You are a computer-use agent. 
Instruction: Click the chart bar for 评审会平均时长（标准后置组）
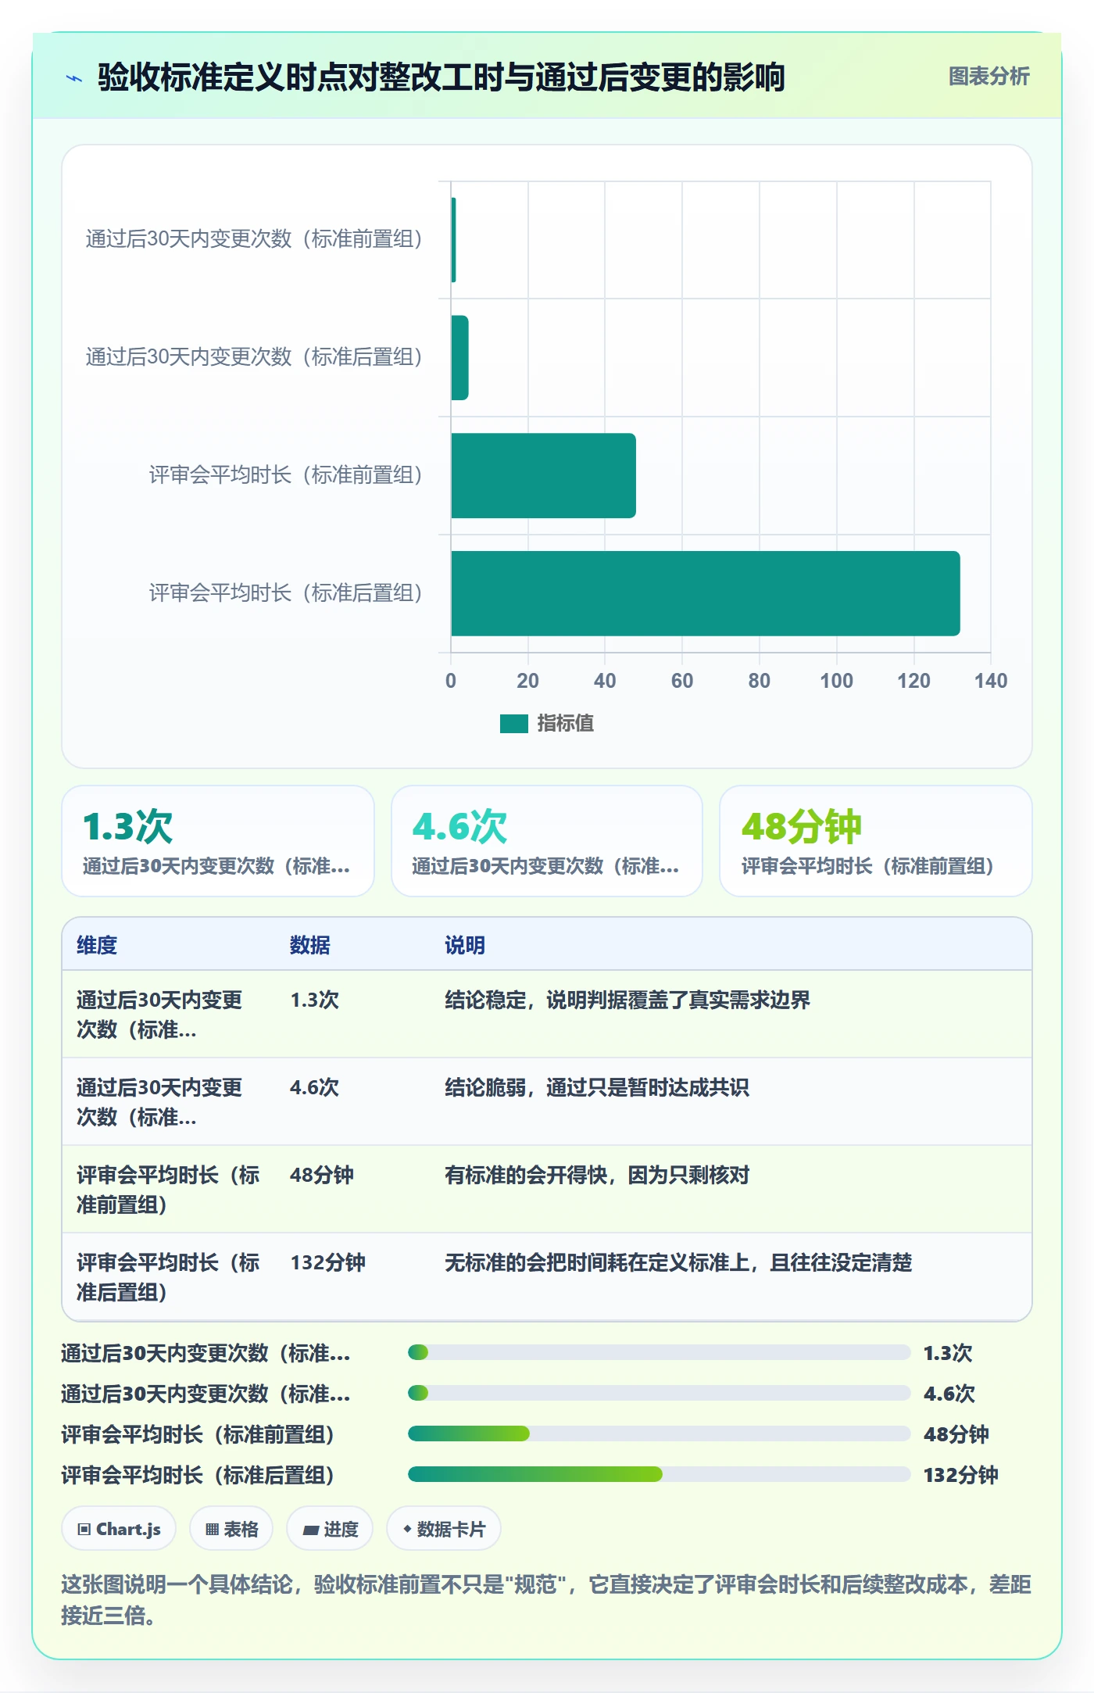point(705,593)
